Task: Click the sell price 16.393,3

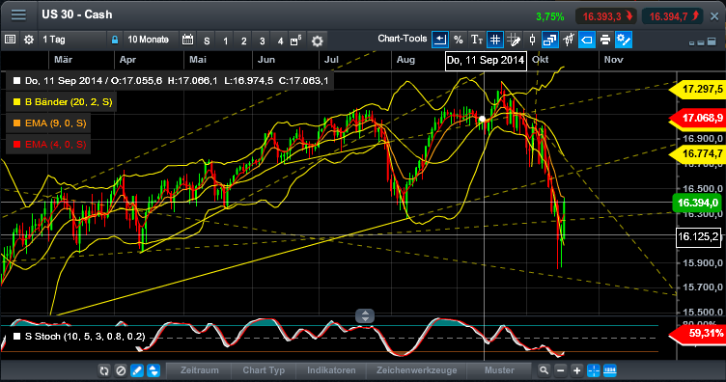Action: 605,16
